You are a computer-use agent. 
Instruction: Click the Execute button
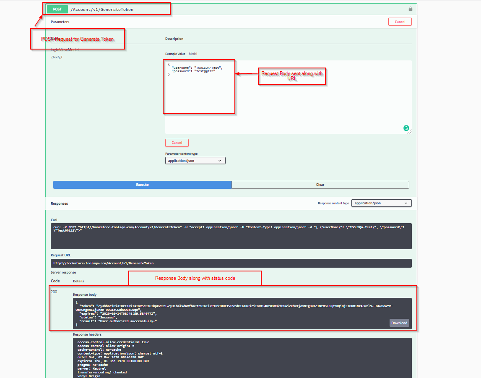(142, 185)
